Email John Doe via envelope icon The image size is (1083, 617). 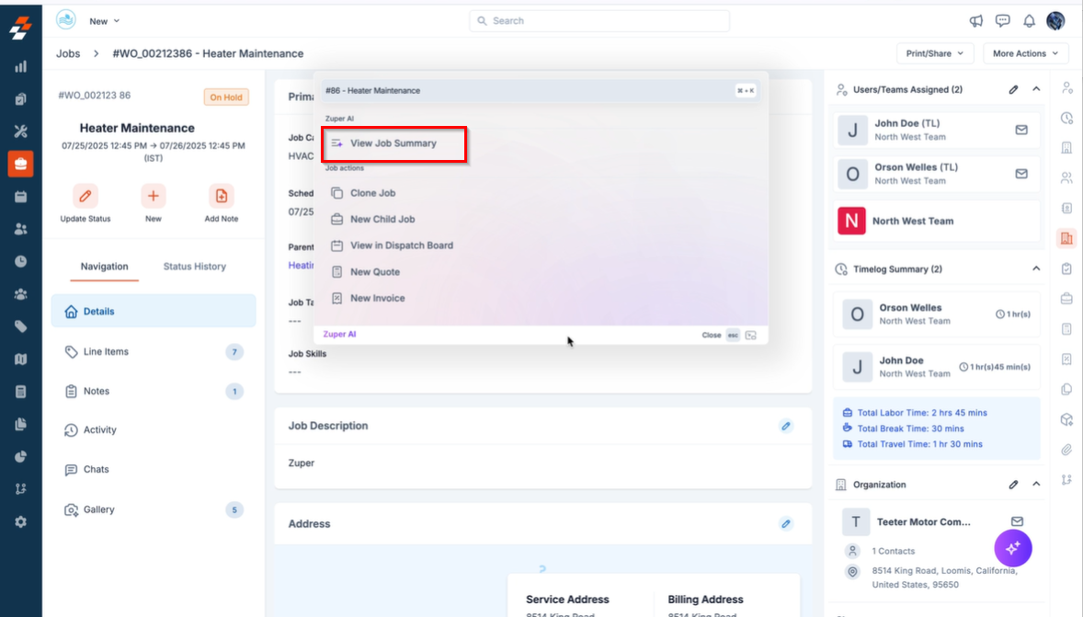pyautogui.click(x=1021, y=130)
